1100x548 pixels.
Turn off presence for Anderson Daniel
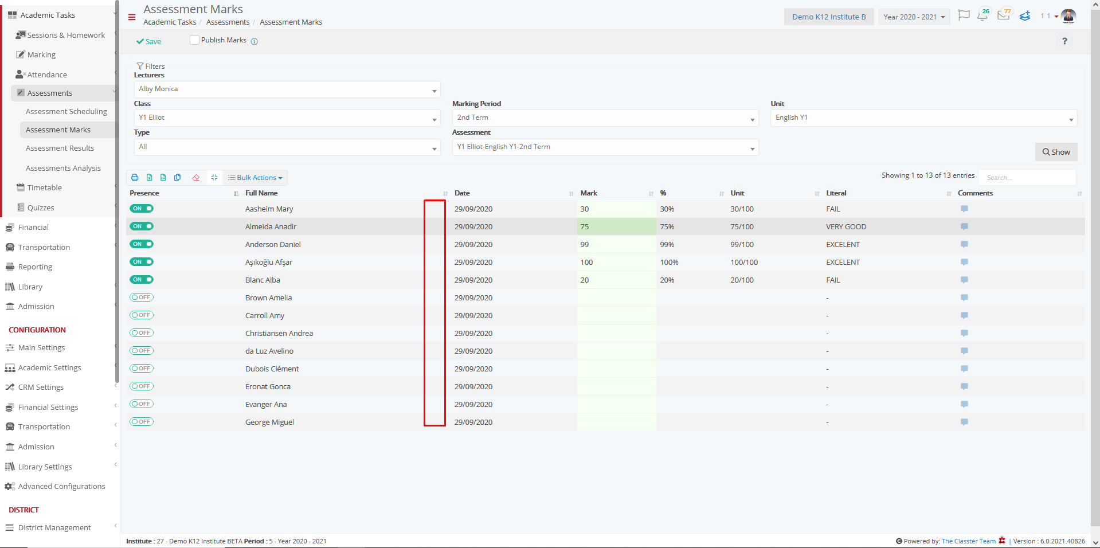click(x=142, y=244)
